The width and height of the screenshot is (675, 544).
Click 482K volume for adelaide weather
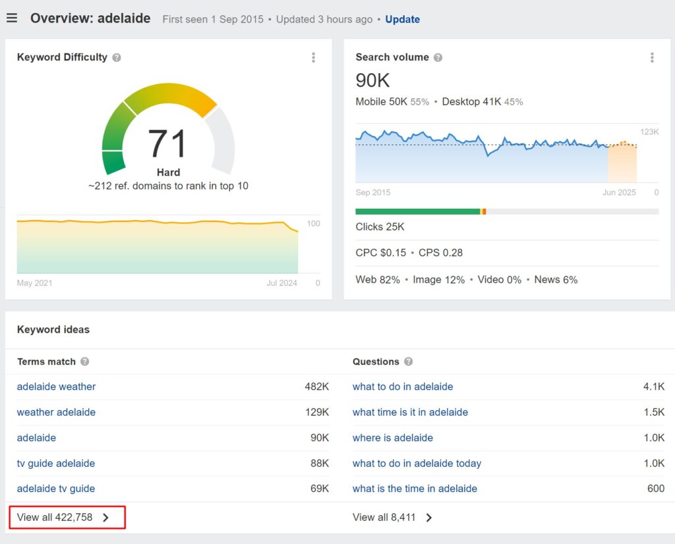pyautogui.click(x=317, y=387)
